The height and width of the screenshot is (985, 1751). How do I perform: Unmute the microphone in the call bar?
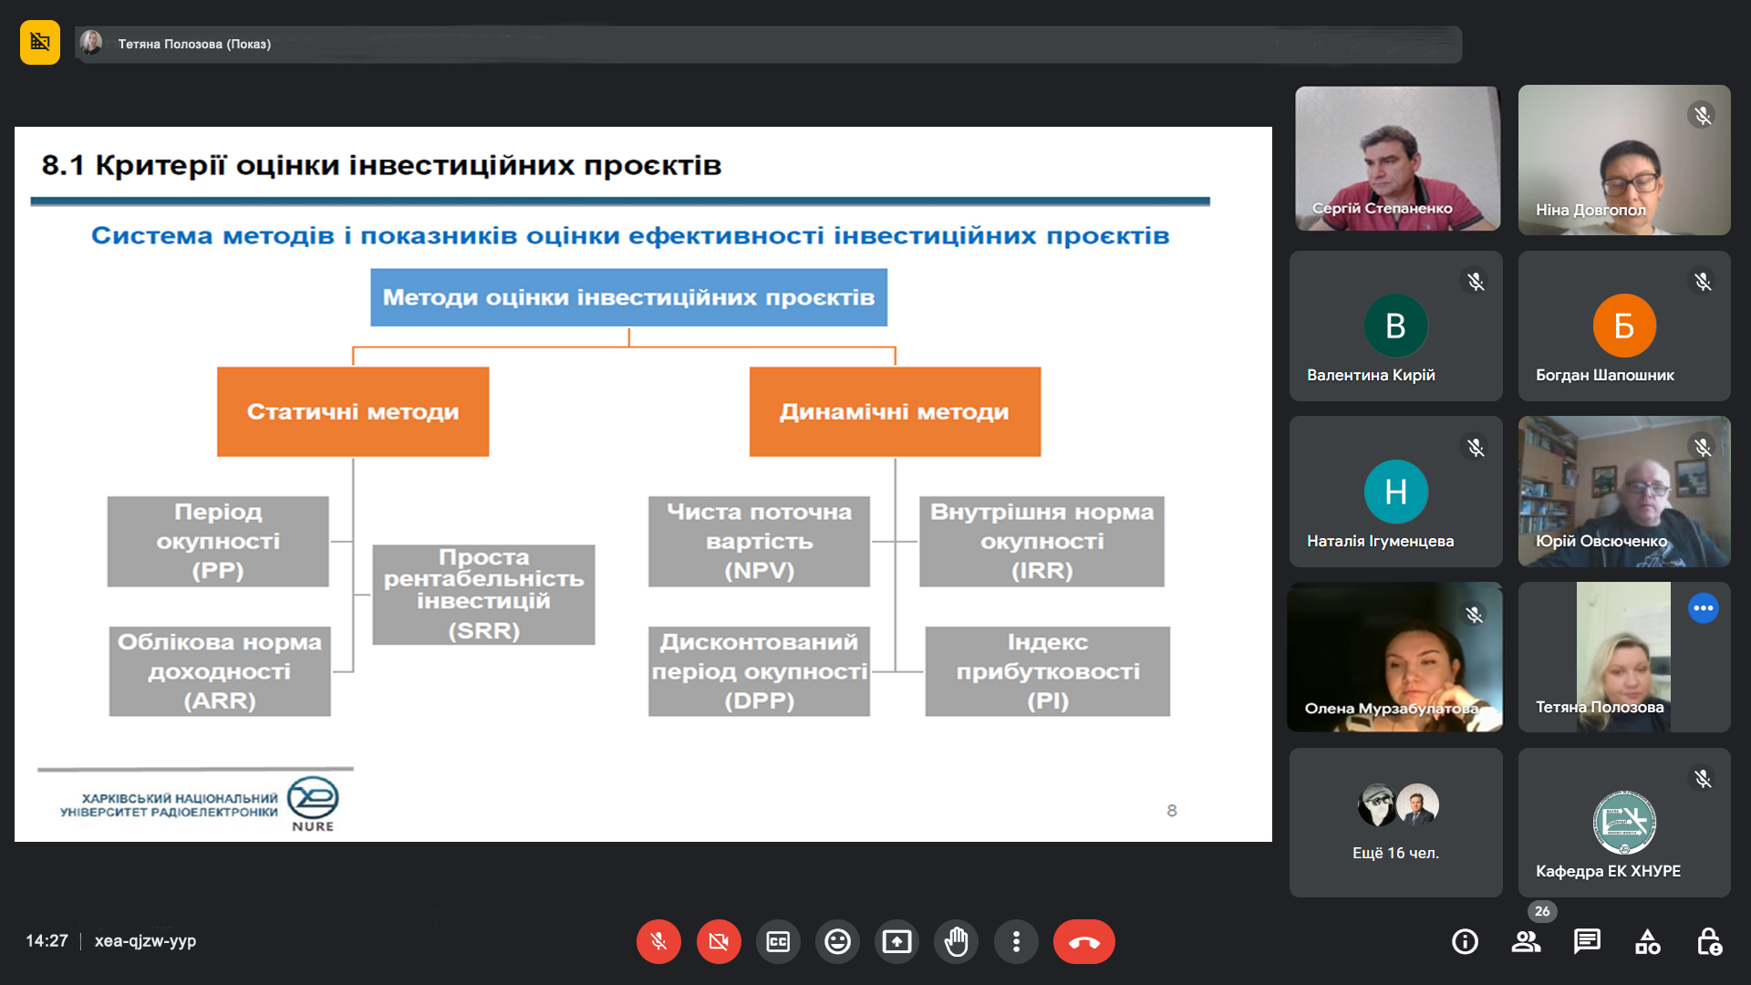click(x=658, y=941)
